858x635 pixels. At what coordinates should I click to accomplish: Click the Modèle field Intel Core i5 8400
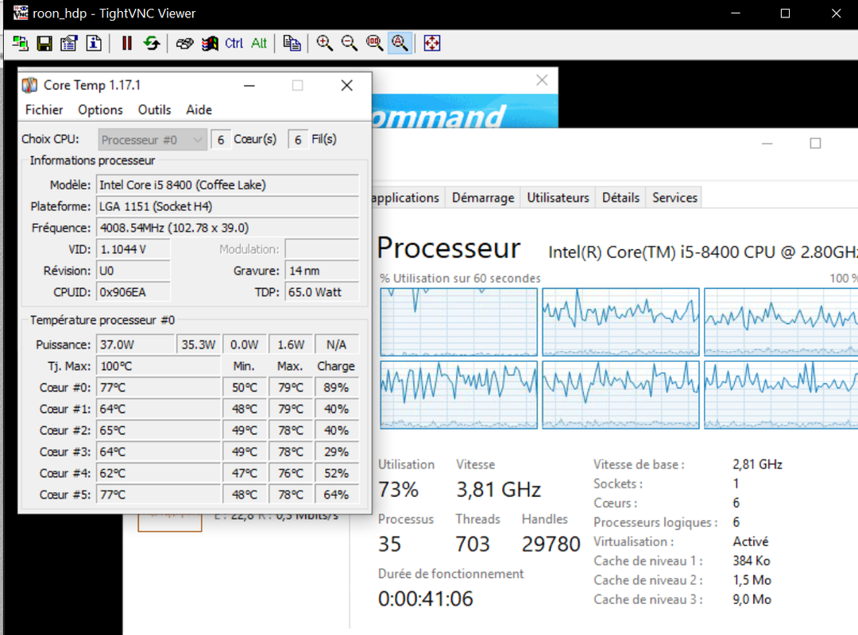tap(228, 185)
